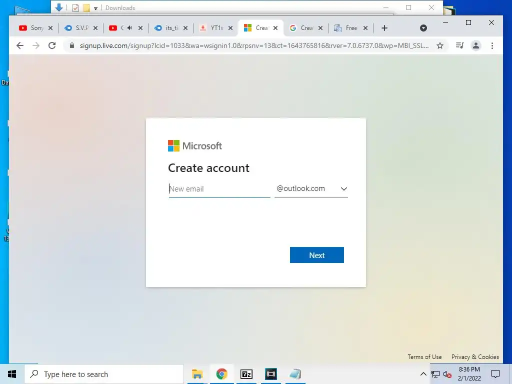512x384 pixels.
Task: Click the address bar URL
Action: [x=254, y=45]
